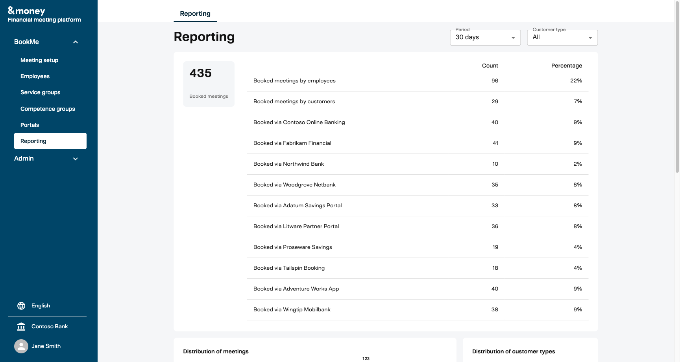The height and width of the screenshot is (362, 680).
Task: Switch to the Reporting tab
Action: [x=195, y=13]
